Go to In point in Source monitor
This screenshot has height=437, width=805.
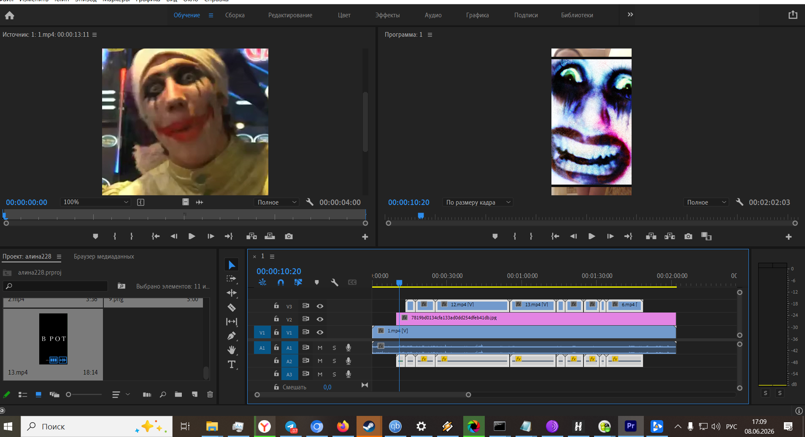[156, 236]
